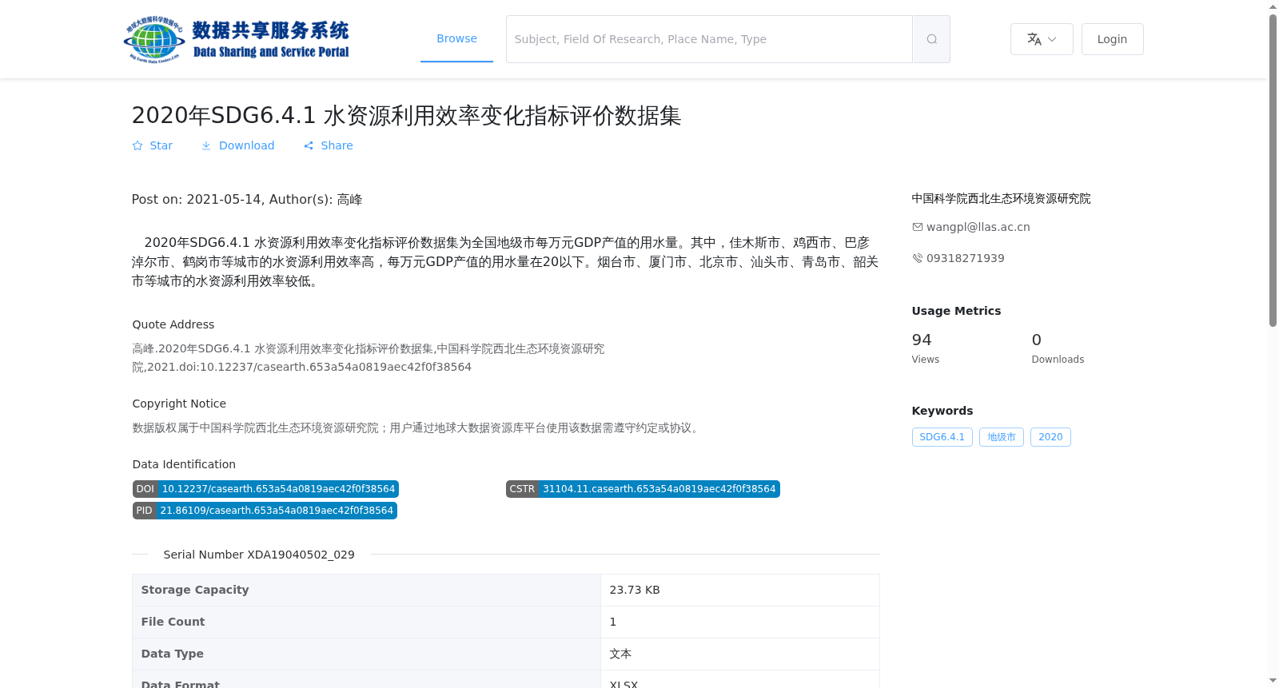
Task: Click the Download text link
Action: pyautogui.click(x=246, y=145)
